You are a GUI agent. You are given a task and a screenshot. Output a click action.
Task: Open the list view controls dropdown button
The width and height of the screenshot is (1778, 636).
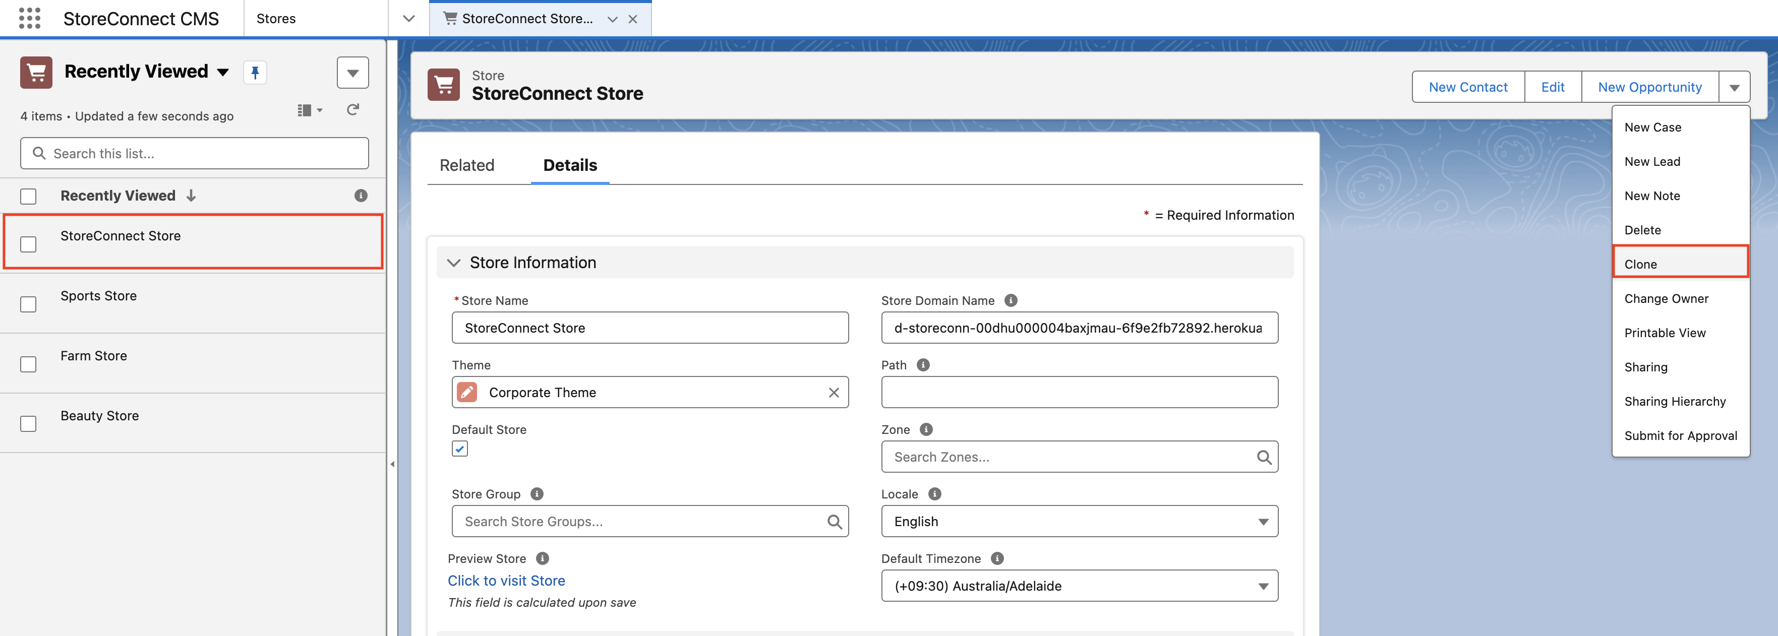pyautogui.click(x=352, y=73)
